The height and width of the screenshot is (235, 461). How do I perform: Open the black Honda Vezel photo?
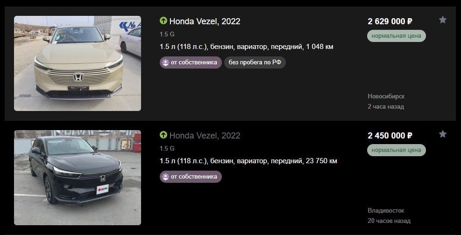tap(78, 178)
